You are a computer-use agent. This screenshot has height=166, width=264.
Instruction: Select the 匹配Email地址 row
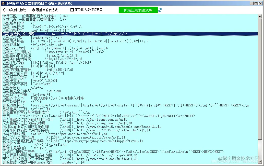(x=130, y=48)
